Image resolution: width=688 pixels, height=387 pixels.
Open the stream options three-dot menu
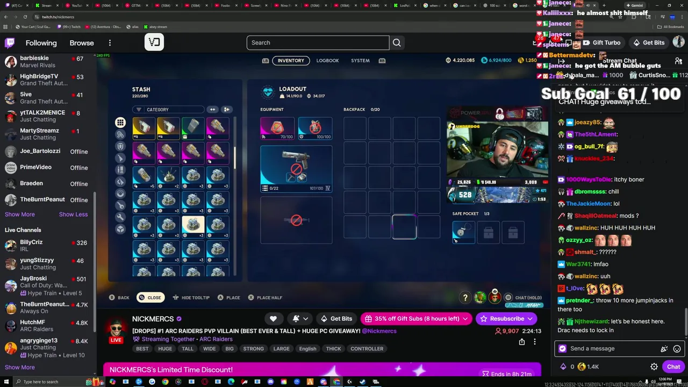(x=534, y=342)
